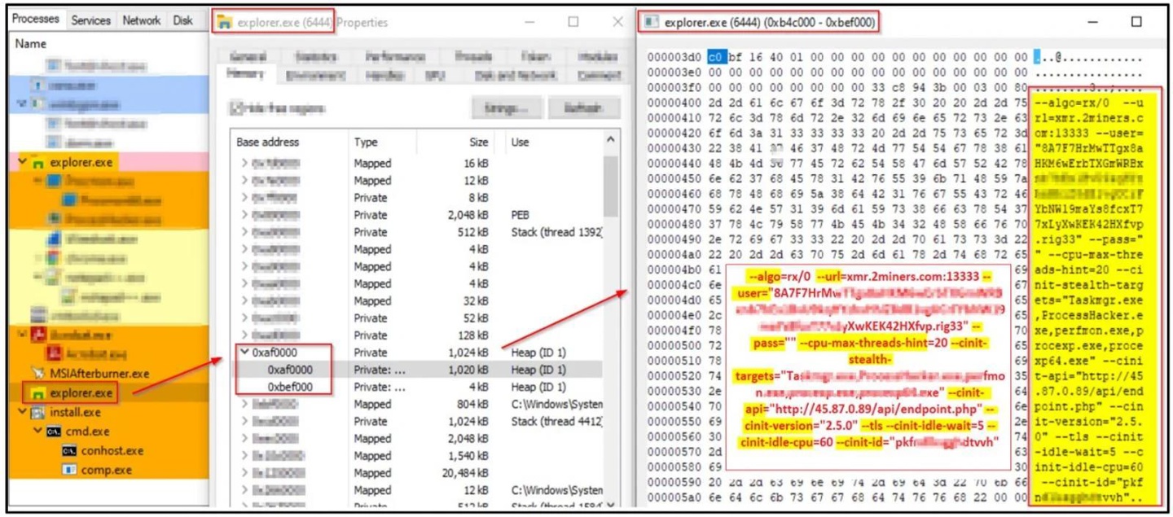Click the Refresh button in Memory tab
Screen dimensions: 1173x517
coord(583,108)
